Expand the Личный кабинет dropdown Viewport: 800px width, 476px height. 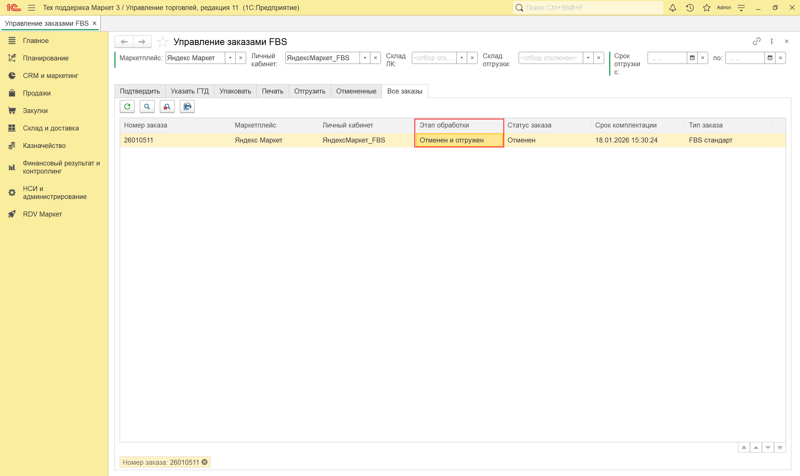point(365,58)
